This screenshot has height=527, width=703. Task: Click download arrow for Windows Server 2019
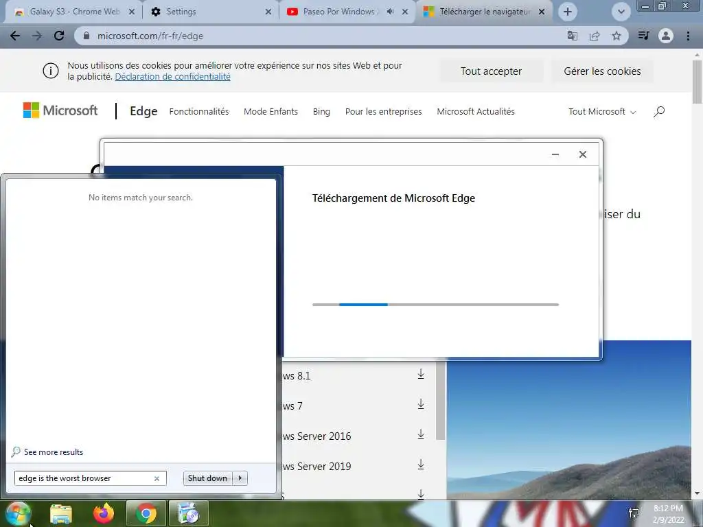point(421,465)
